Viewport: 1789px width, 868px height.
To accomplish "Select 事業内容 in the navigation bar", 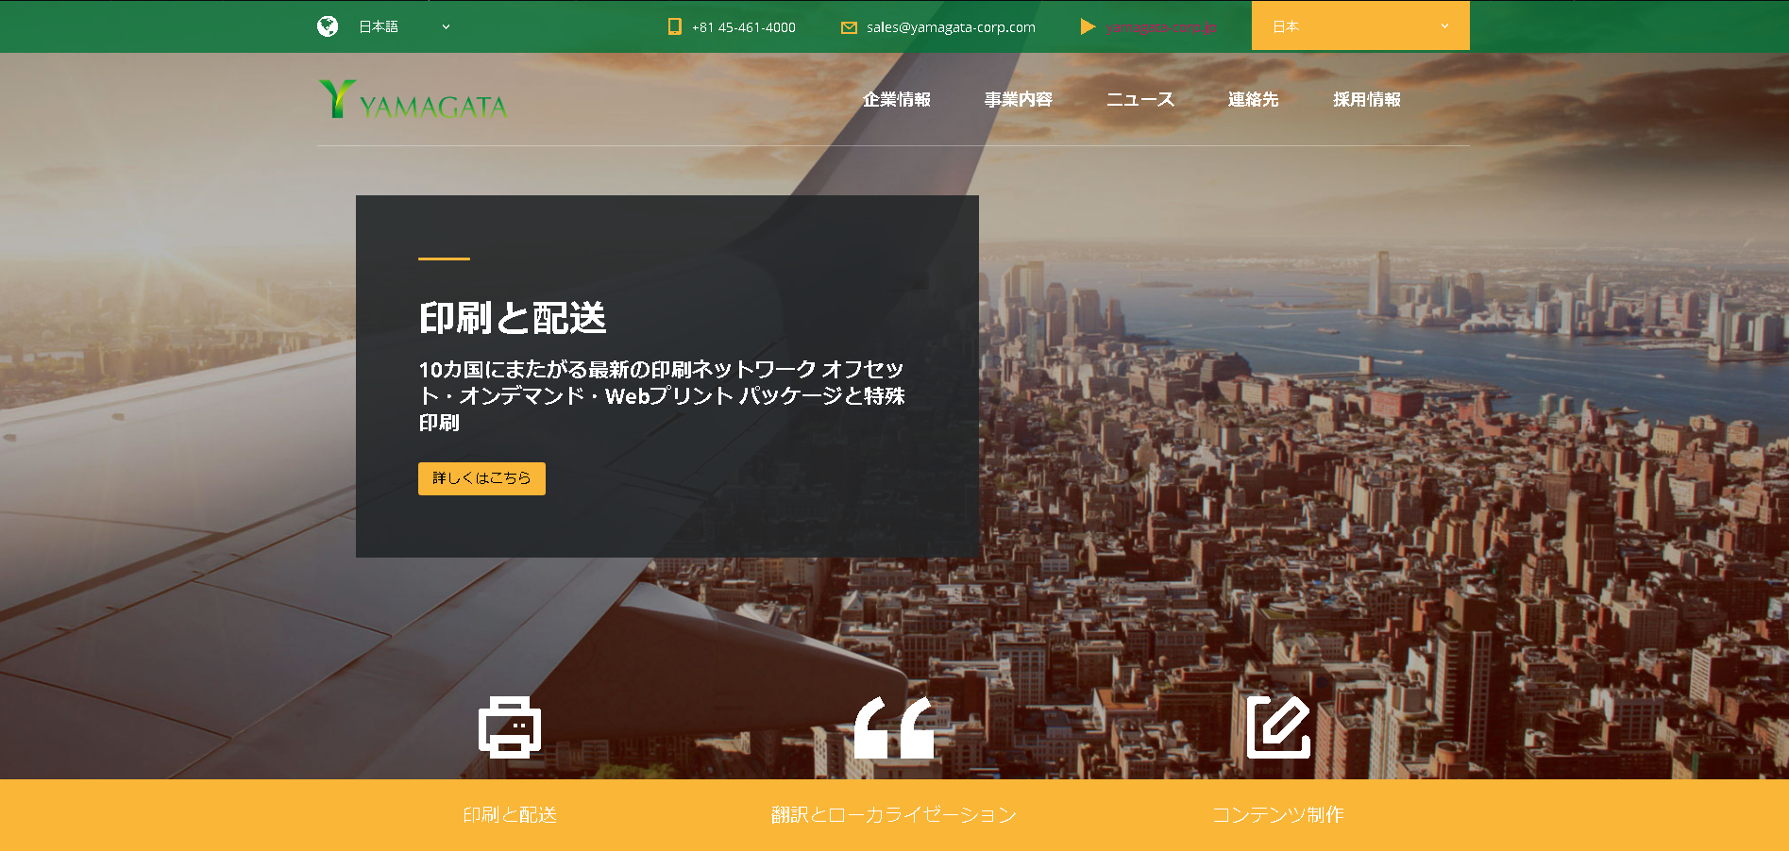I will [x=1018, y=100].
